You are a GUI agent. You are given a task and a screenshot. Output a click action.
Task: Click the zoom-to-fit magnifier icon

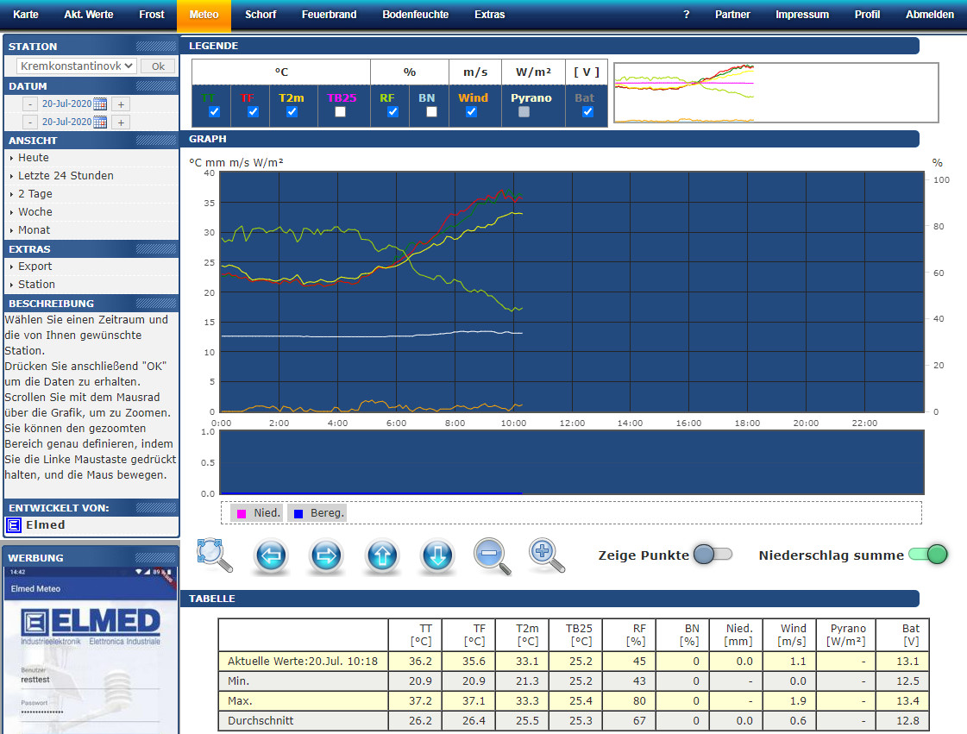(x=214, y=555)
